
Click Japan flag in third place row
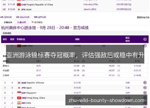(x=19, y=88)
